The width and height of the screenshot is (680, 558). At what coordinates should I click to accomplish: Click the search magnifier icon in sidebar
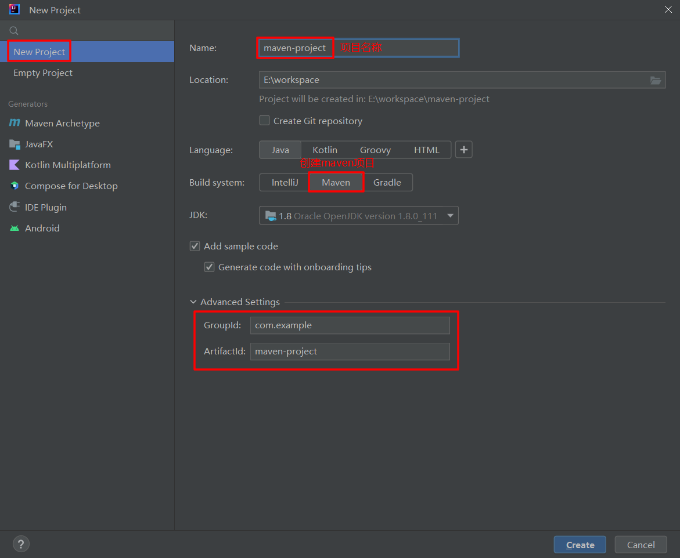point(14,31)
